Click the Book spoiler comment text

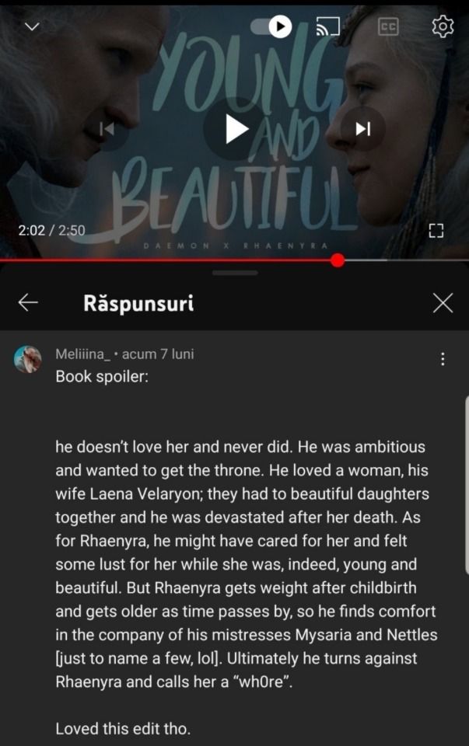[x=102, y=376]
